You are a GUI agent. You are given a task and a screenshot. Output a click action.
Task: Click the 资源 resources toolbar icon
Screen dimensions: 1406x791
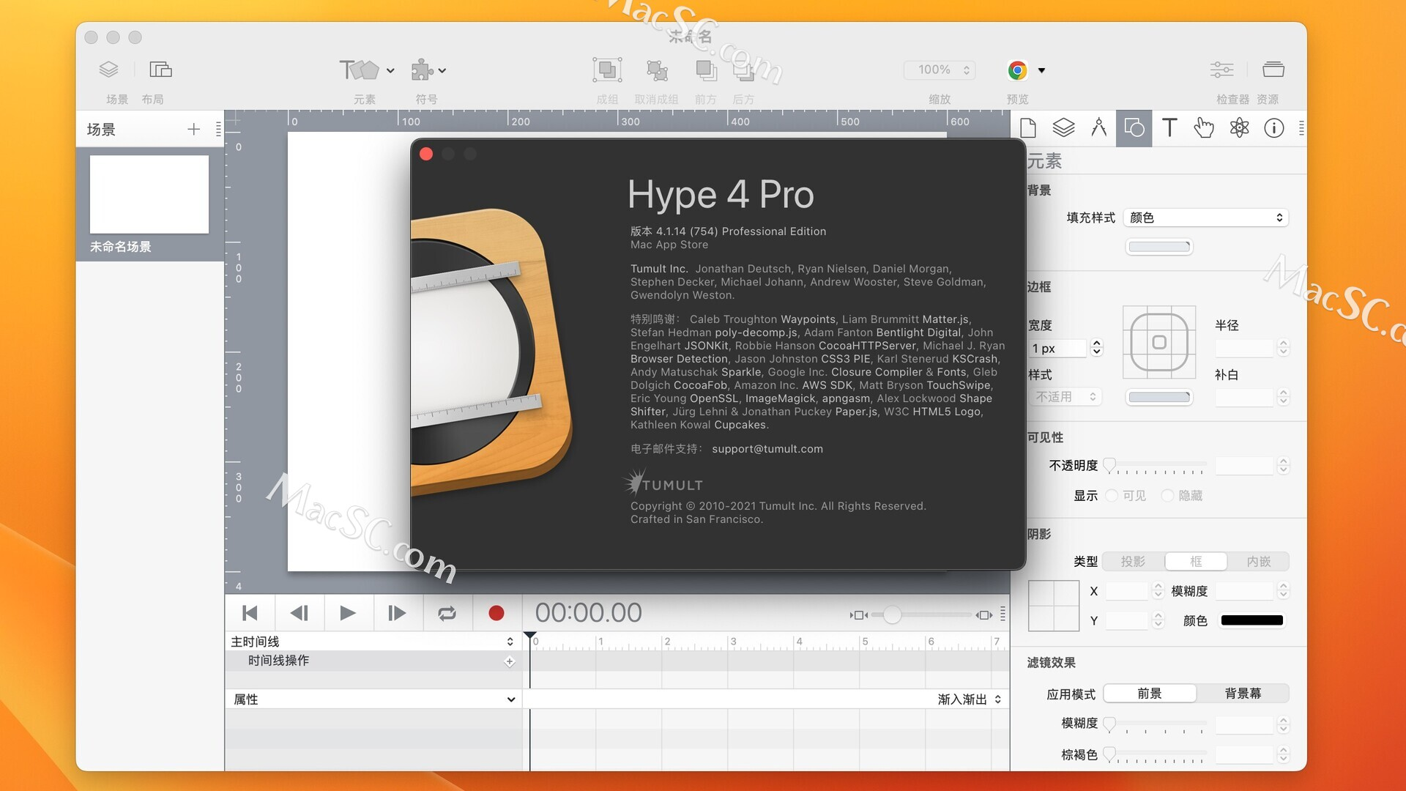point(1273,70)
